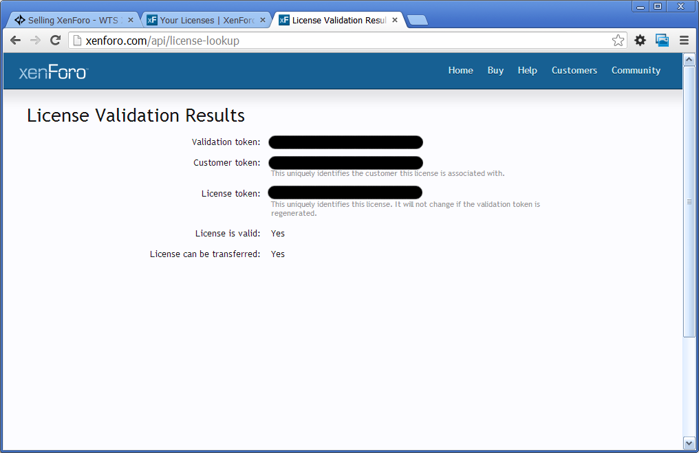Close the Your Licenses tab
The width and height of the screenshot is (699, 453).
(263, 20)
